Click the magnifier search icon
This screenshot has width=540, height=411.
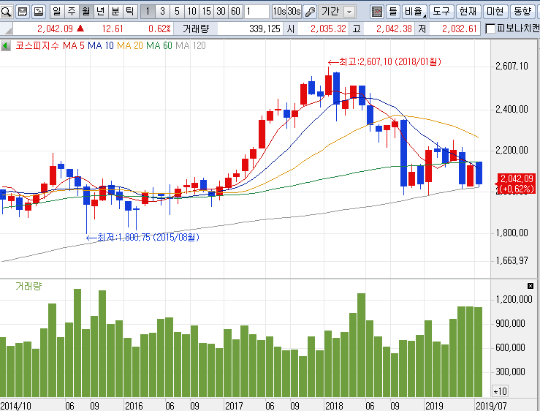point(6,12)
